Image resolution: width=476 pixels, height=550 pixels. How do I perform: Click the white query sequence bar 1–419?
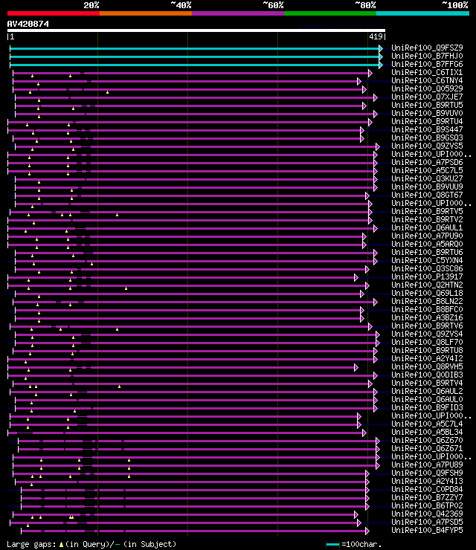tap(196, 30)
